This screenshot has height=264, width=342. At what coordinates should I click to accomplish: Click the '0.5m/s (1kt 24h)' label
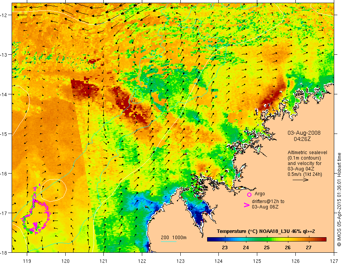click(305, 174)
